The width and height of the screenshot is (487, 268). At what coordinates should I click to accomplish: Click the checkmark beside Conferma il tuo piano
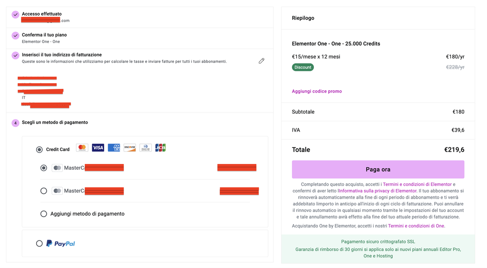click(15, 36)
